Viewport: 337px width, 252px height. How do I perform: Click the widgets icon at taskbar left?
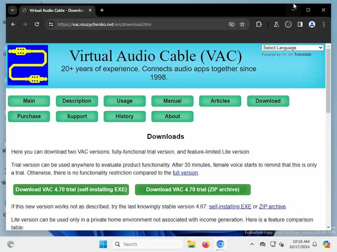point(11,244)
